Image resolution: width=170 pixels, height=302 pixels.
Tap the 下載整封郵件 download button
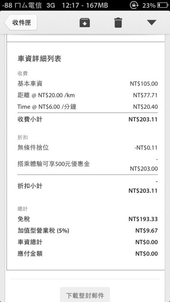pos(85,295)
